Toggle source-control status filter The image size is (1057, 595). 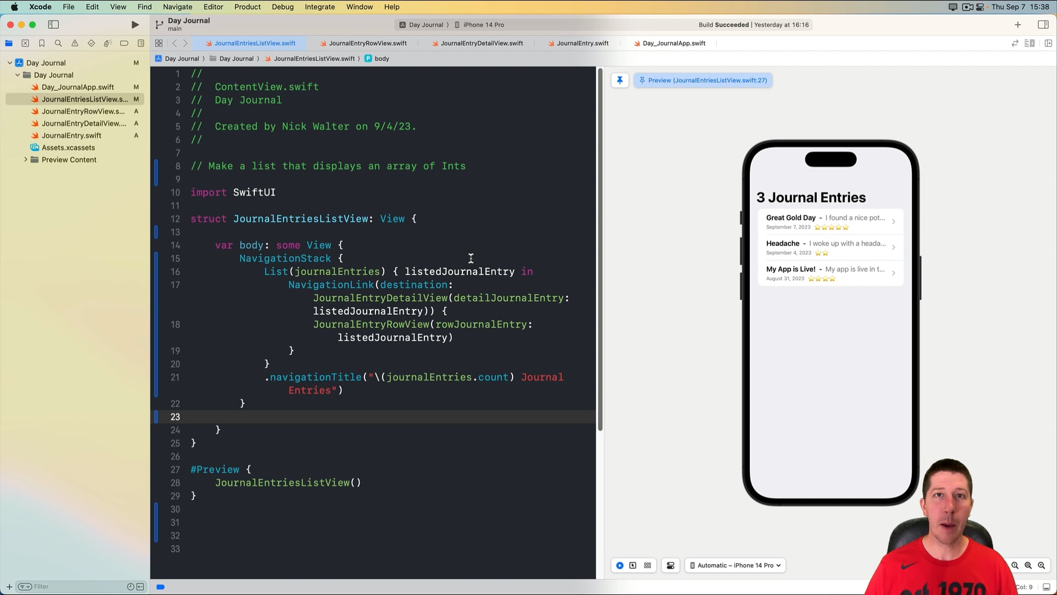point(140,587)
